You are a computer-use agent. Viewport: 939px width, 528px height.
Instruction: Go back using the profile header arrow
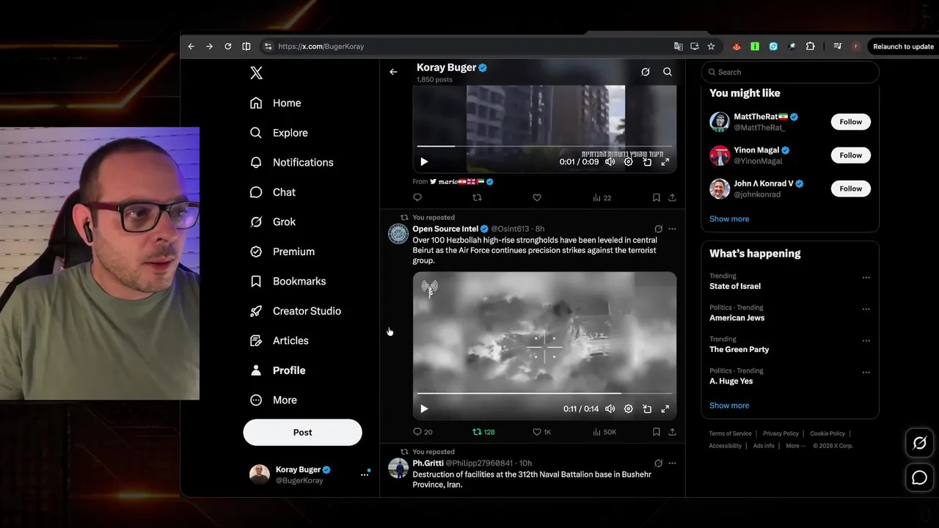[x=393, y=72]
